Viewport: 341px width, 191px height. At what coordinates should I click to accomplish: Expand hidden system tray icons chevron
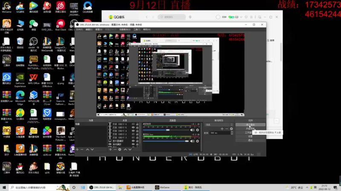307,187
